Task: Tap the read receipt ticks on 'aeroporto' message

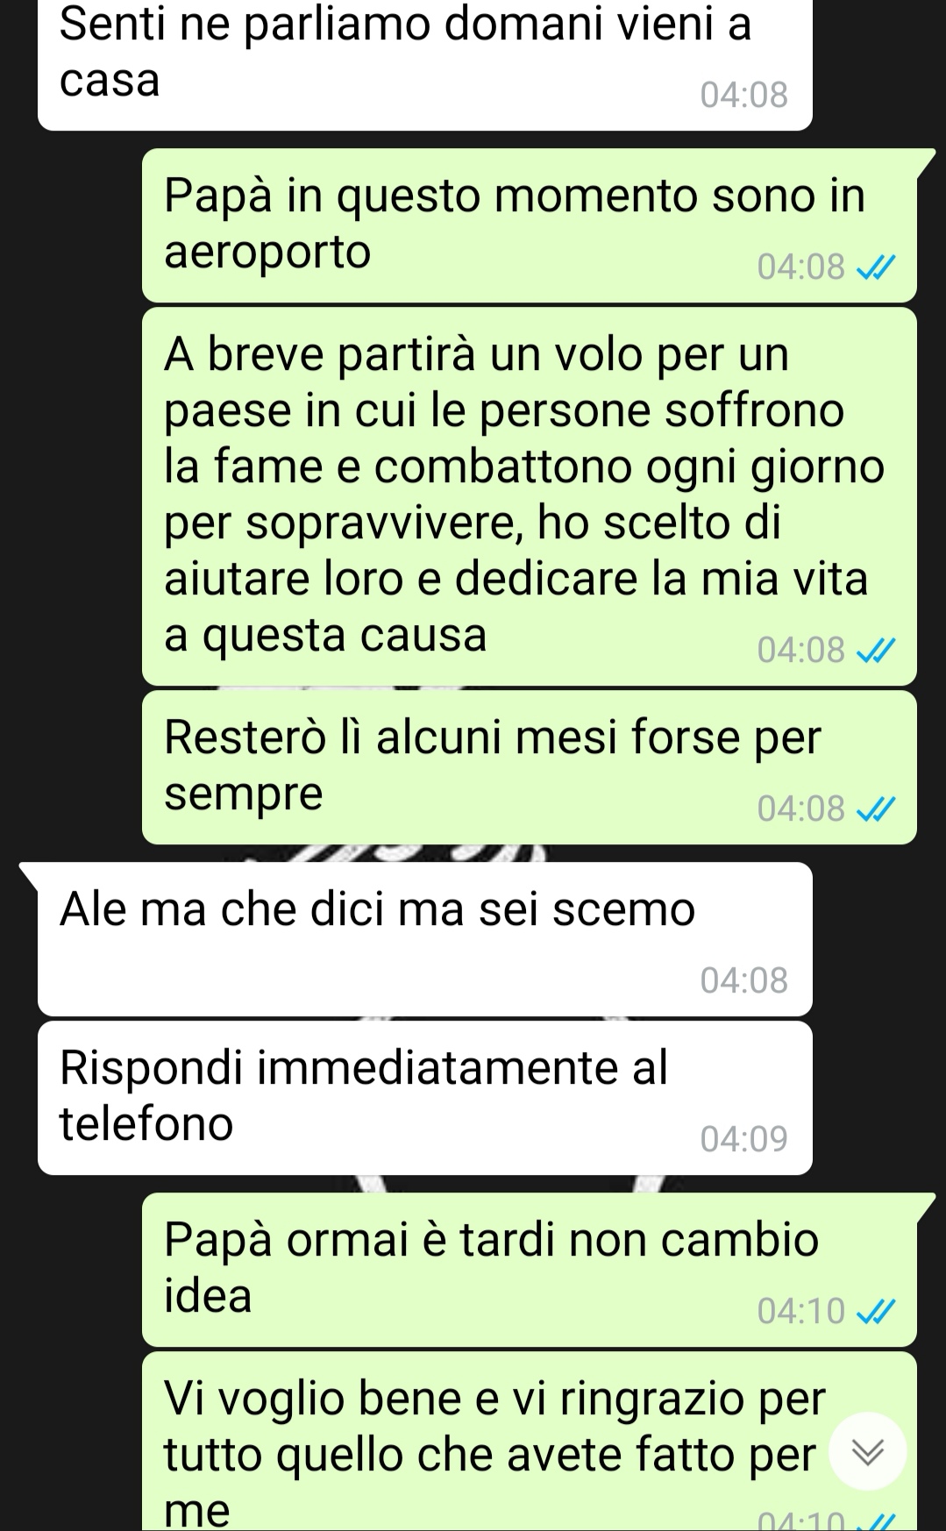Action: [875, 267]
